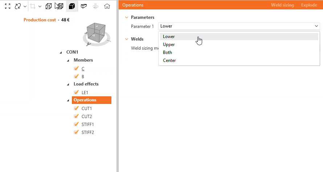Click the home view icon
The height and width of the screenshot is (172, 323).
click(107, 6)
